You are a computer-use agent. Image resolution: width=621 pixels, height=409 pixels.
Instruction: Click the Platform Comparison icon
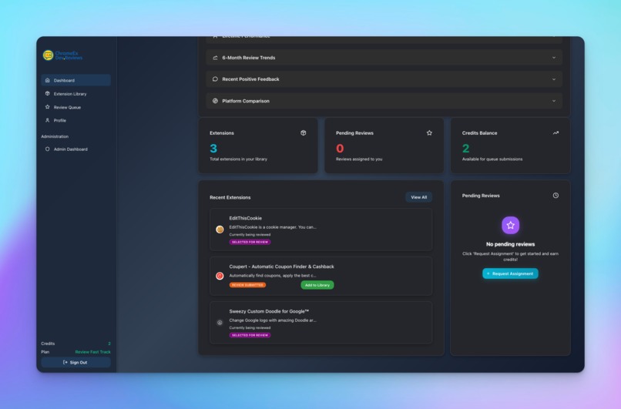click(x=215, y=101)
